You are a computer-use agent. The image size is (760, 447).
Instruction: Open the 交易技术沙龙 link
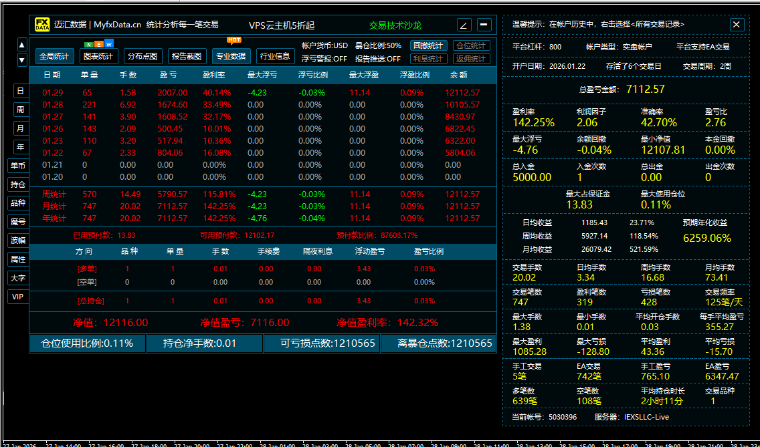[x=395, y=25]
